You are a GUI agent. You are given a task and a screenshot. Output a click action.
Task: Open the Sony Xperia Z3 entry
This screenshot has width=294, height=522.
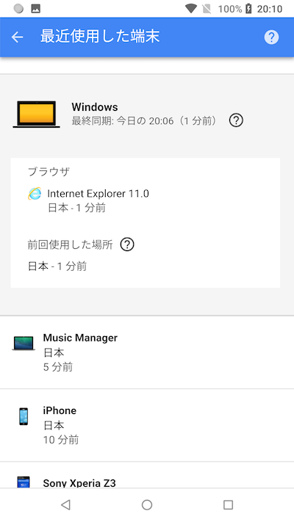[147, 475]
